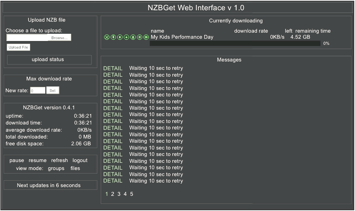
Task: Click the Upload NZB file heading
Action: [x=47, y=20]
